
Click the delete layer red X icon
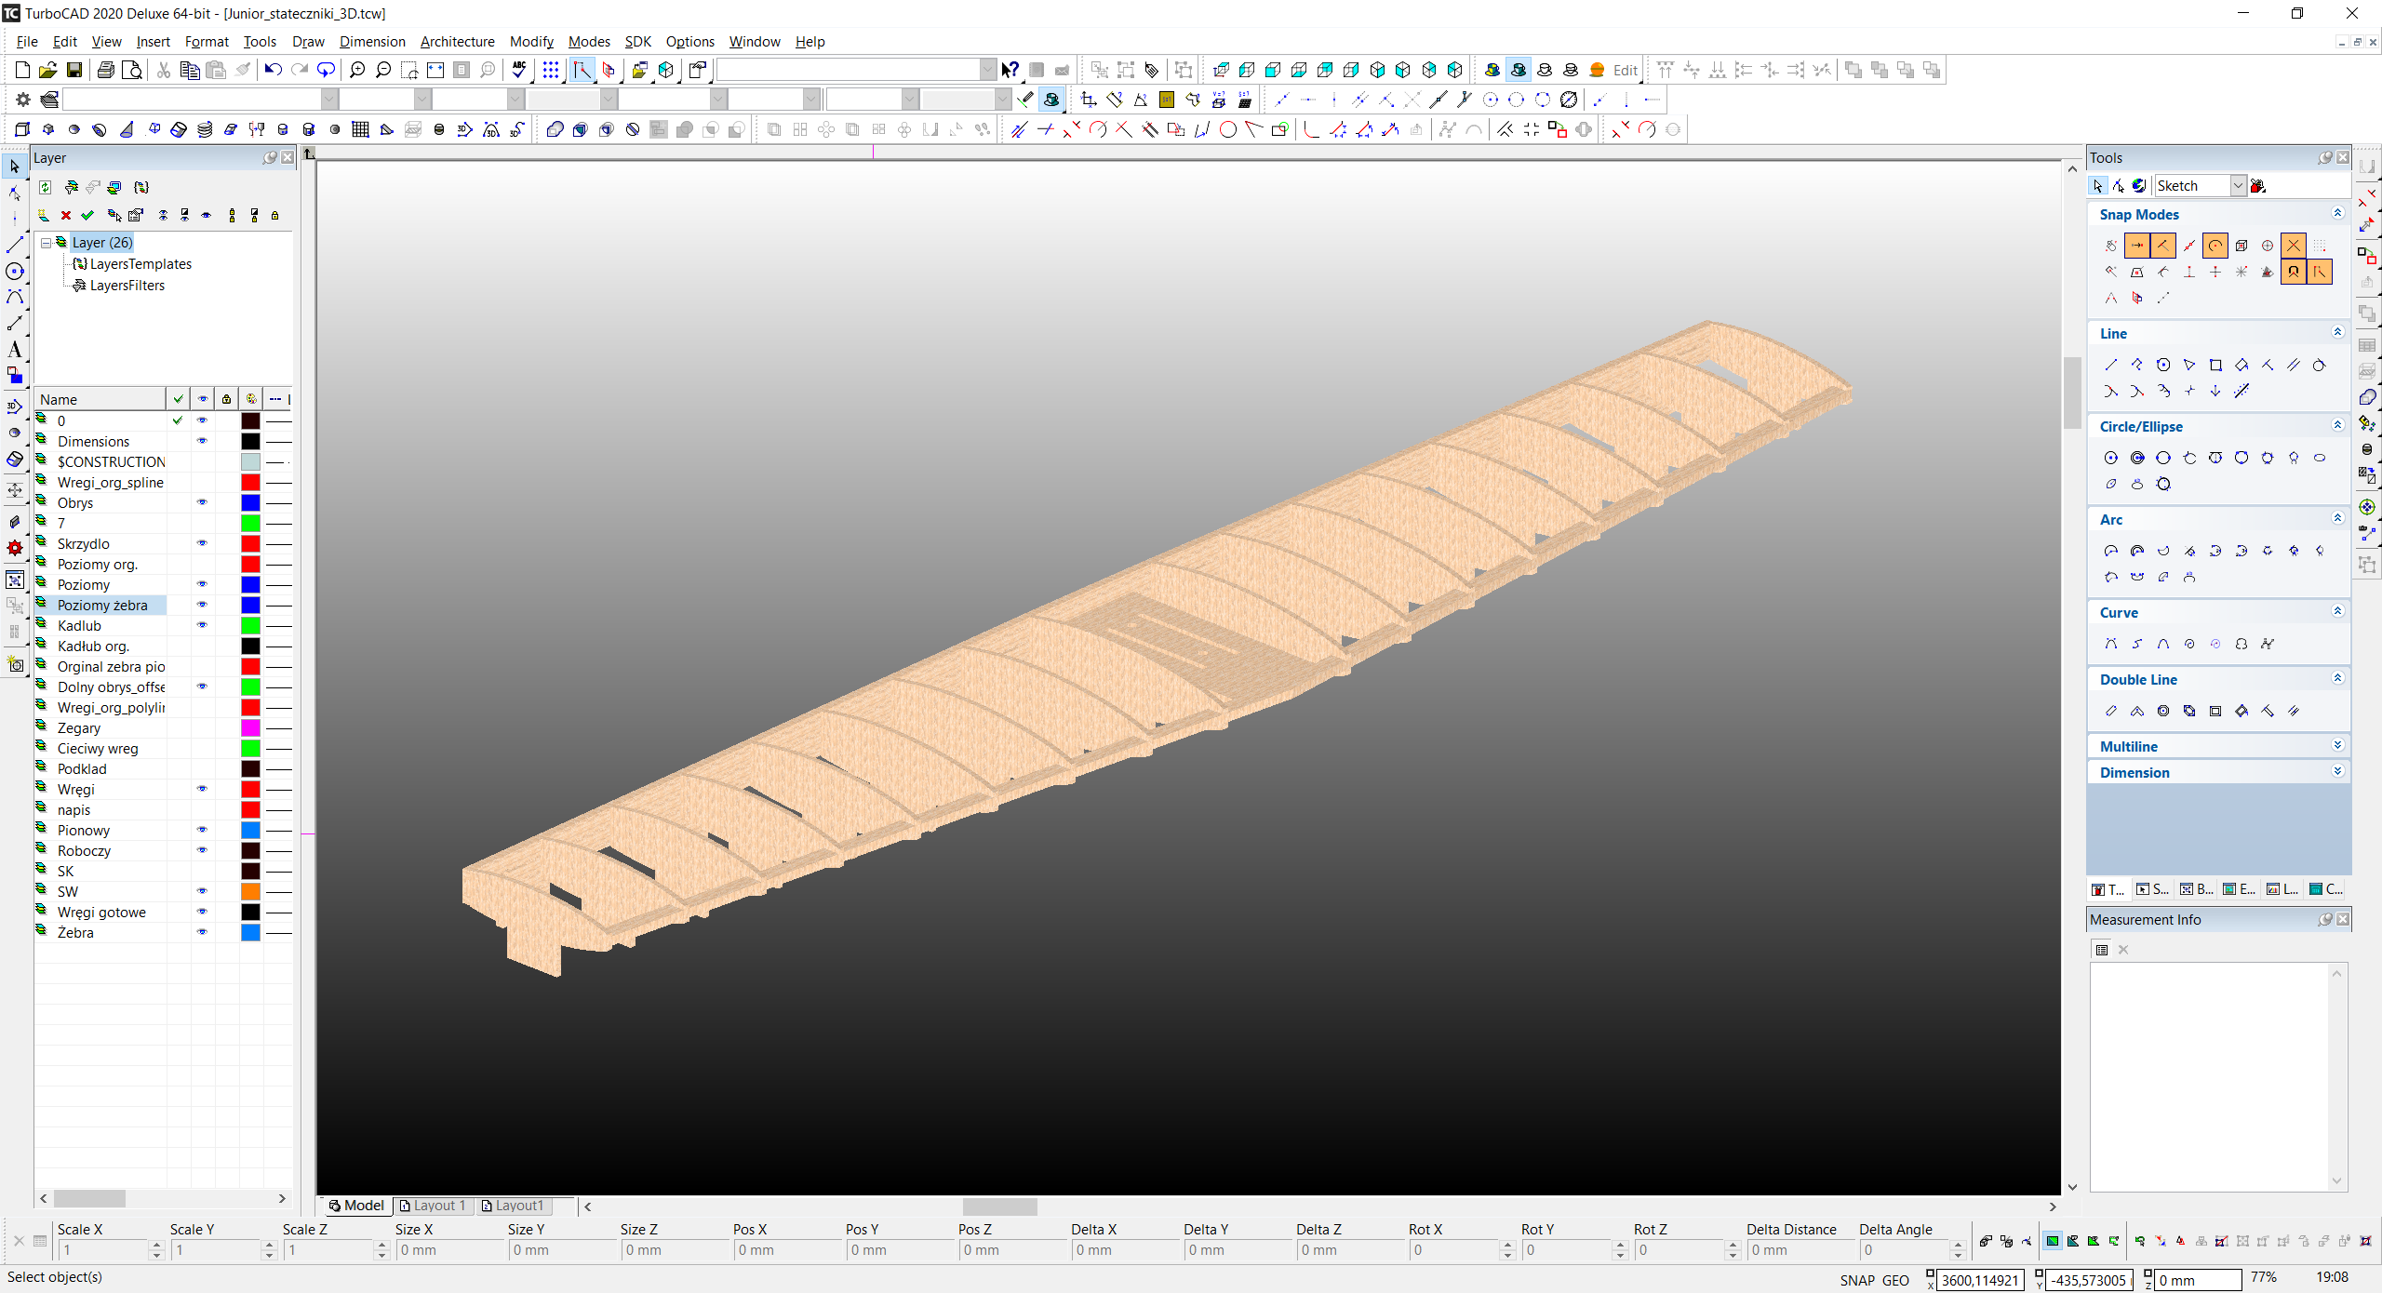[66, 216]
